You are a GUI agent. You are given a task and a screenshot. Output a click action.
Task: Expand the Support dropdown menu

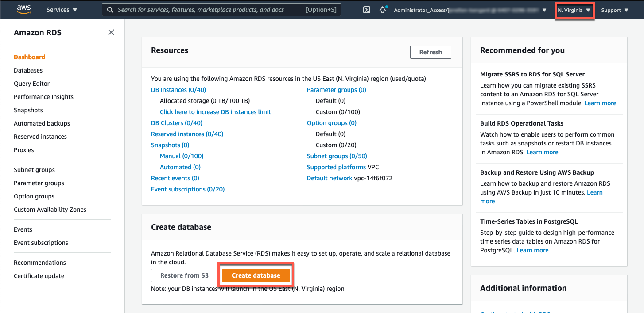click(x=615, y=10)
